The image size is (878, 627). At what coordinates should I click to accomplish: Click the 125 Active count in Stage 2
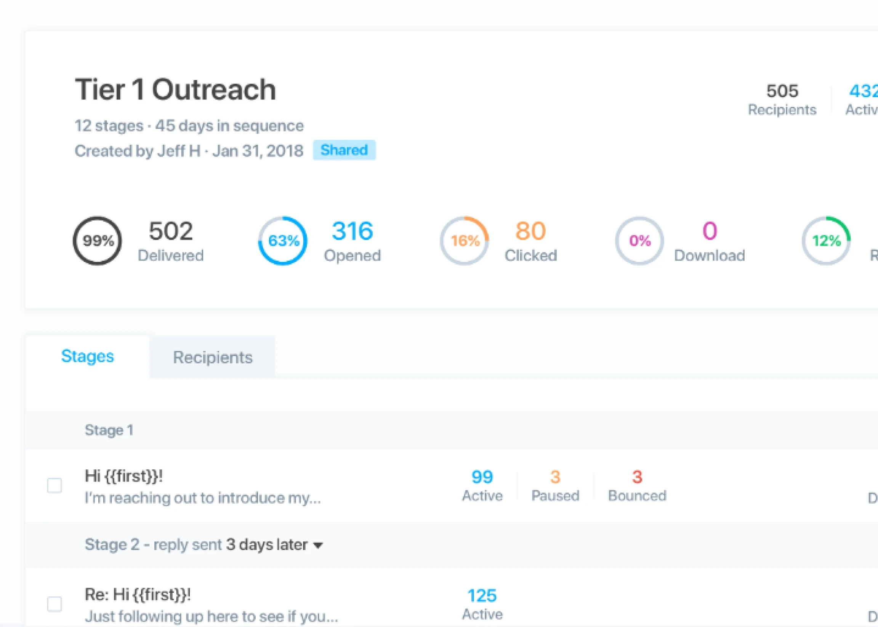point(482,604)
